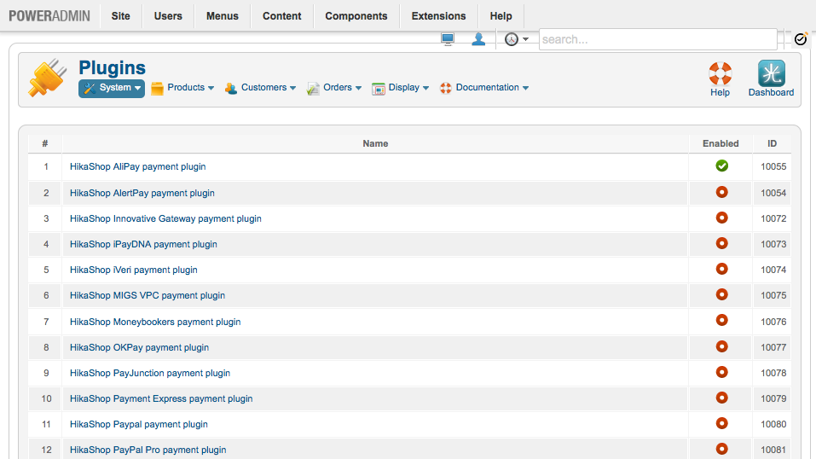Enable the Moneybookers payment plugin
This screenshot has height=459, width=816.
722,321
